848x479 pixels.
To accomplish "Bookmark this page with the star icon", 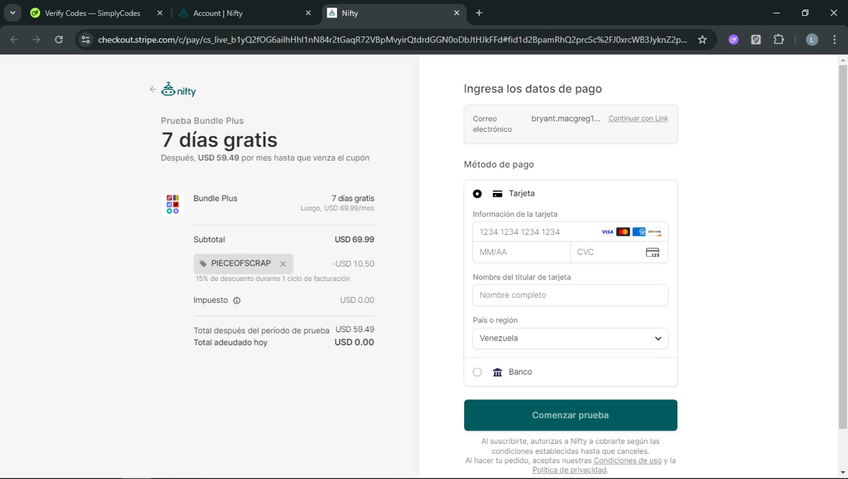I will [702, 40].
